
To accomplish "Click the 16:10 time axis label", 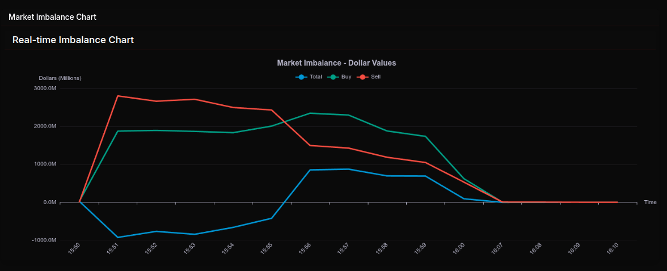I will (612, 248).
